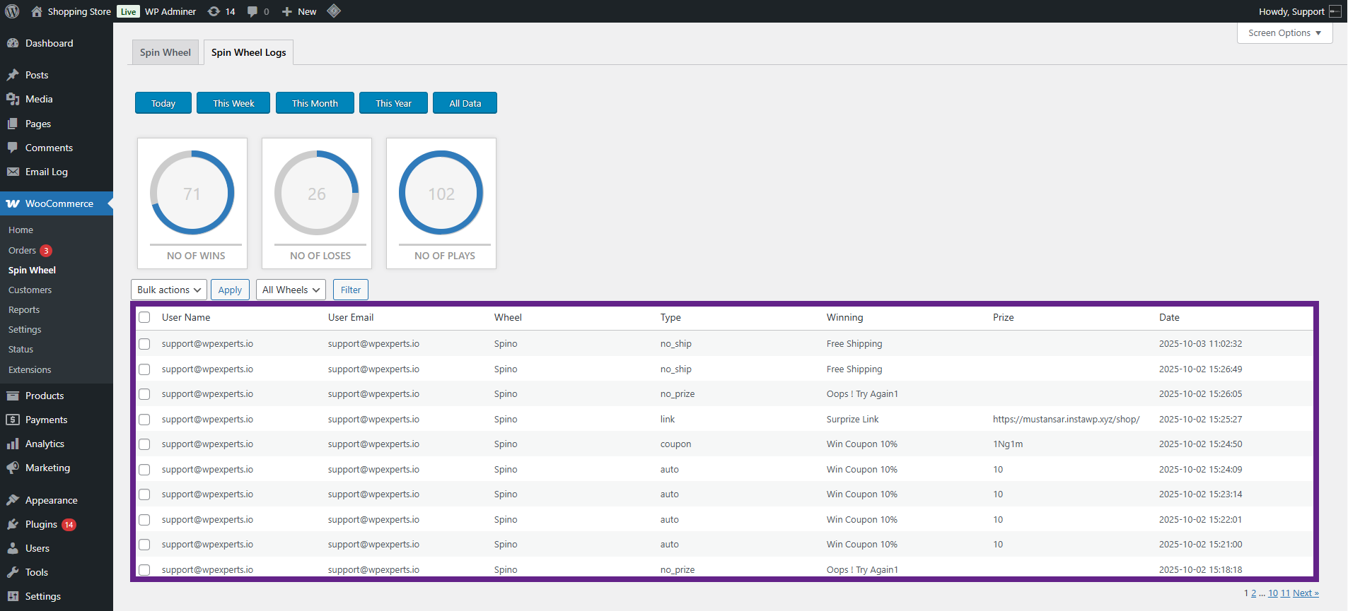Click the WordPress logo icon
The height and width of the screenshot is (611, 1348).
pyautogui.click(x=12, y=11)
